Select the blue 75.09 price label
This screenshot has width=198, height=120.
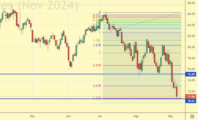pos(192,74)
